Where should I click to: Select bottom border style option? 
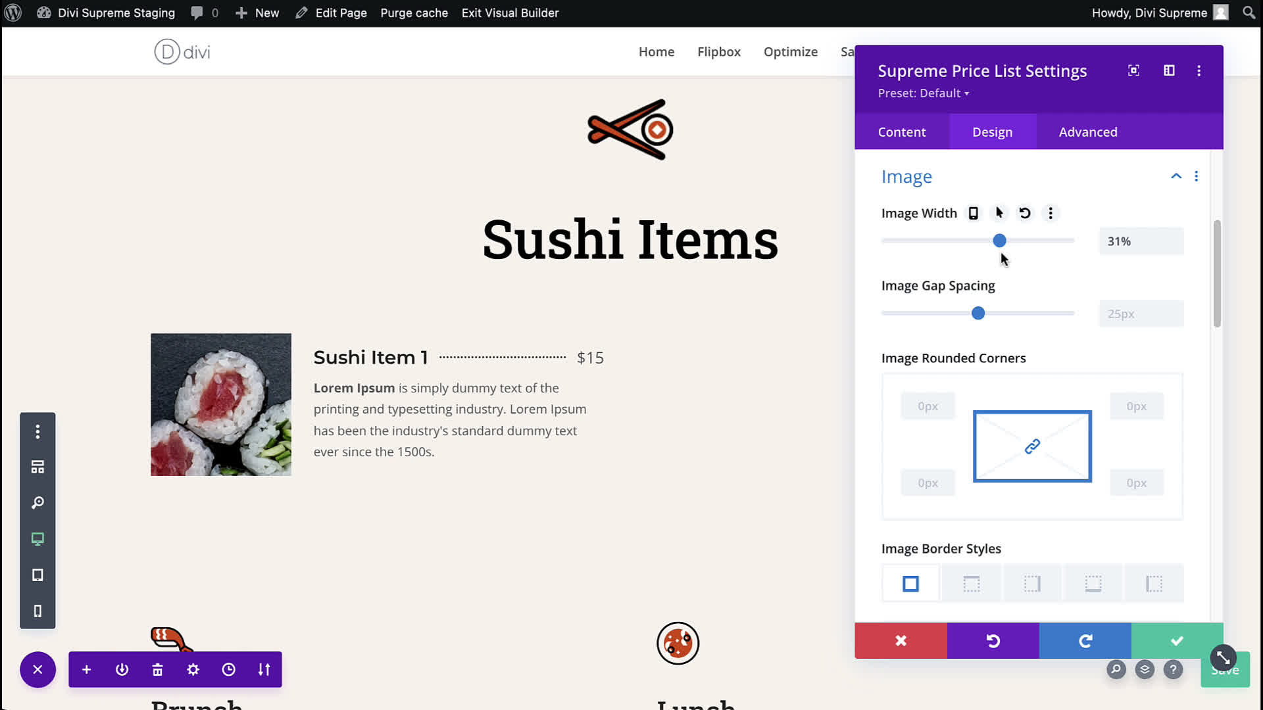(x=1093, y=583)
